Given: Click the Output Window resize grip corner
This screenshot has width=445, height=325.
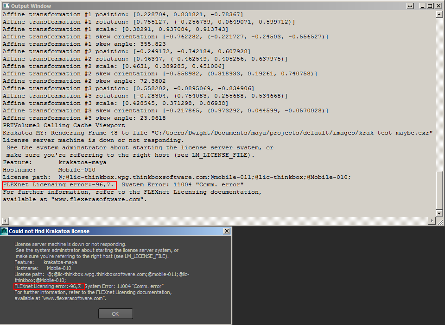Looking at the screenshot, I should coord(440,221).
